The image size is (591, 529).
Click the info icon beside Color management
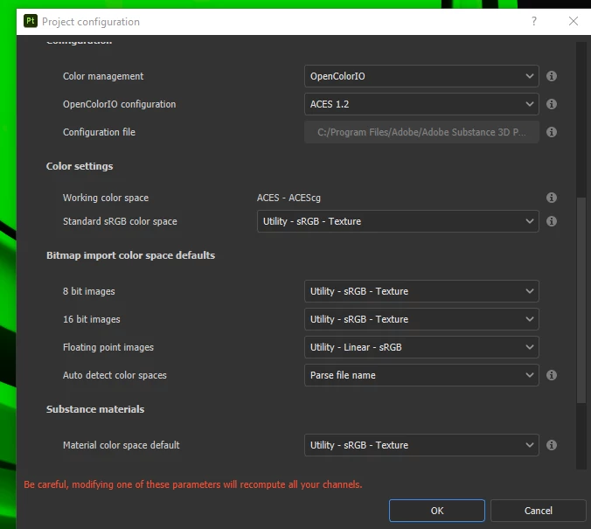(552, 76)
